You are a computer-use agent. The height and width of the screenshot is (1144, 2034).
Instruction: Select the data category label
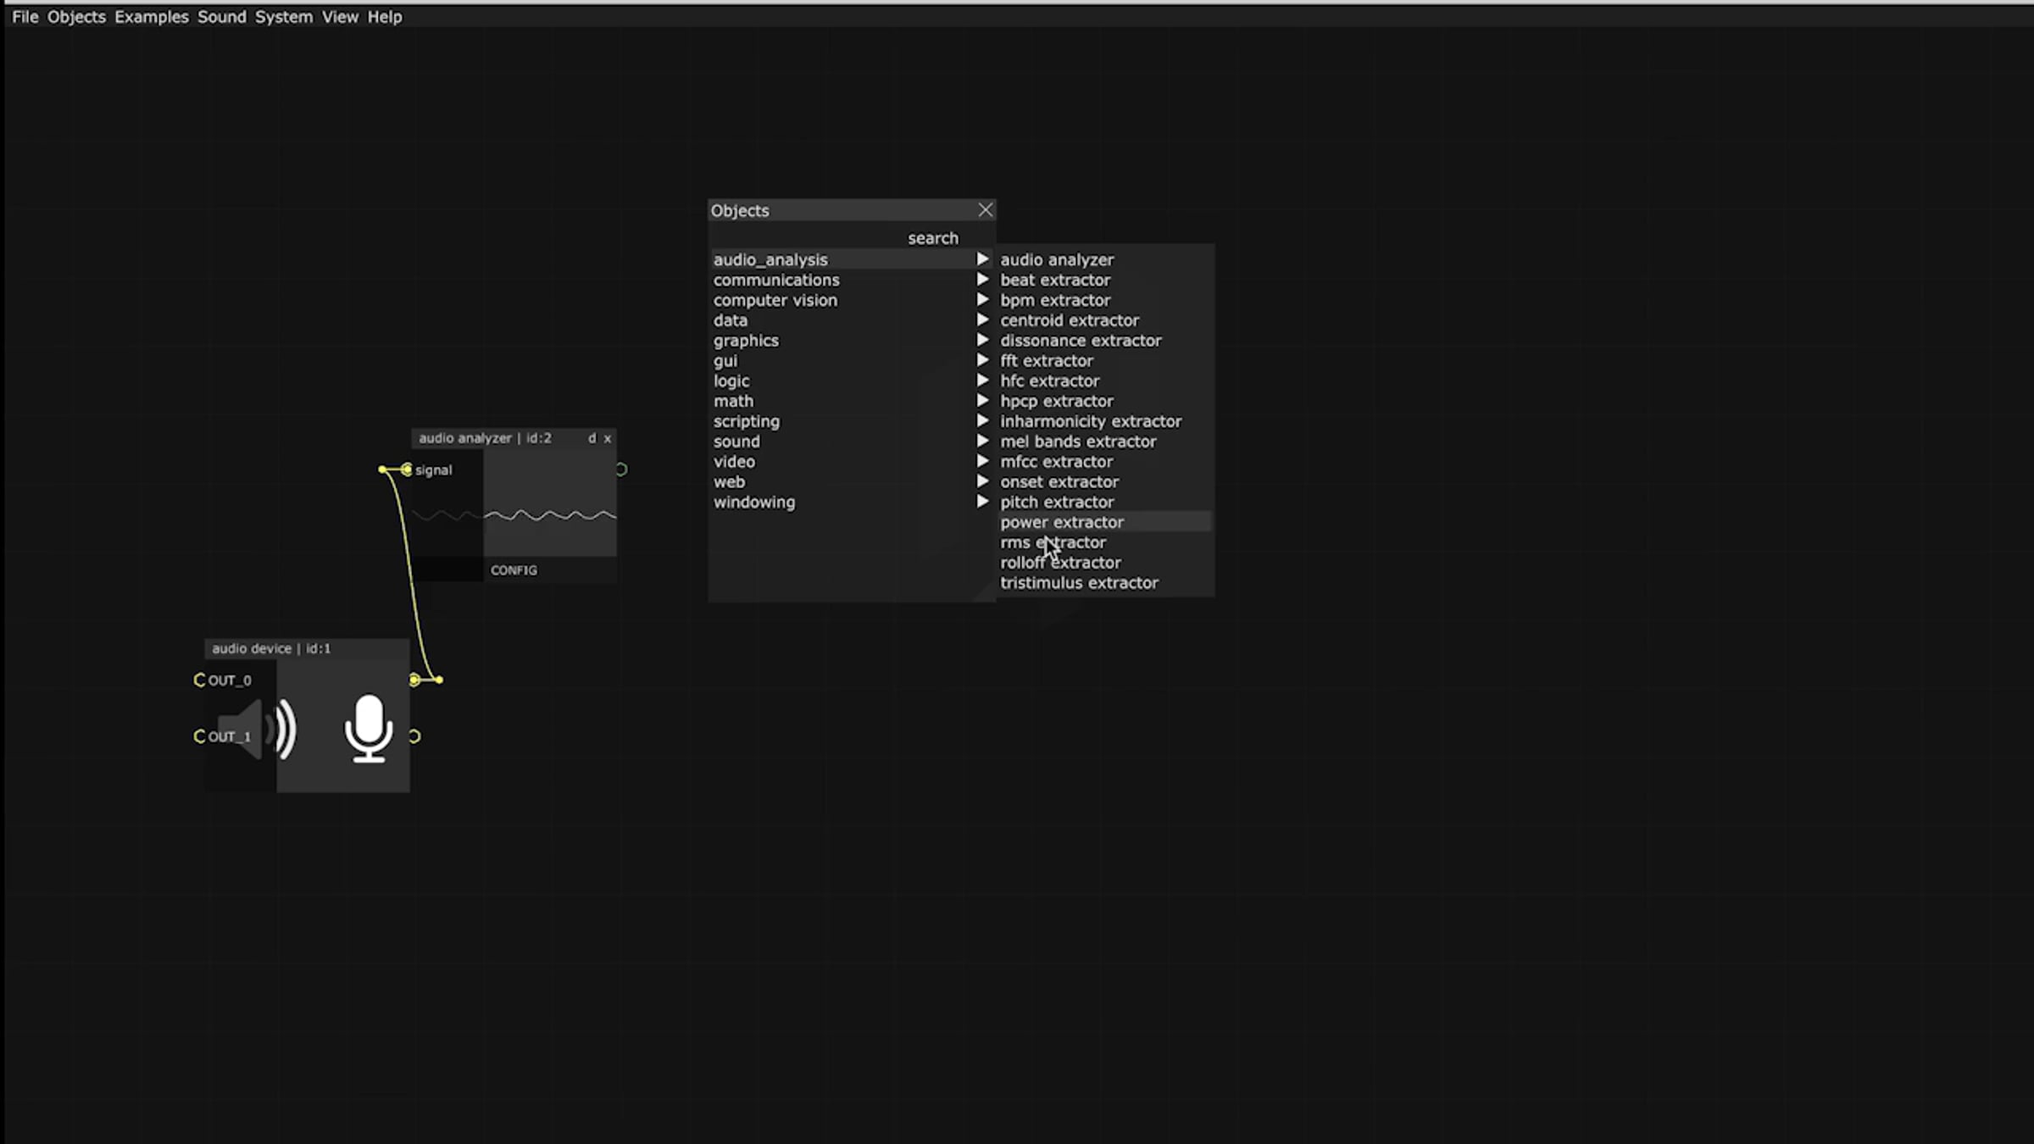[x=731, y=320]
